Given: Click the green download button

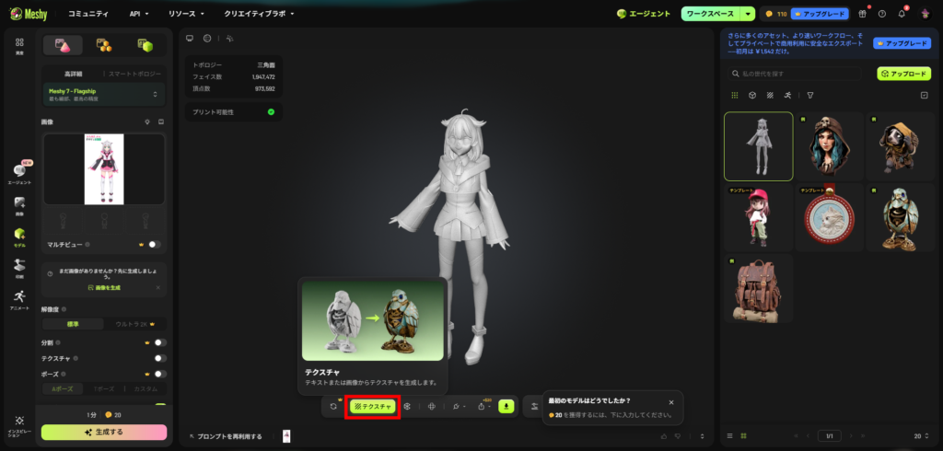Looking at the screenshot, I should (506, 407).
